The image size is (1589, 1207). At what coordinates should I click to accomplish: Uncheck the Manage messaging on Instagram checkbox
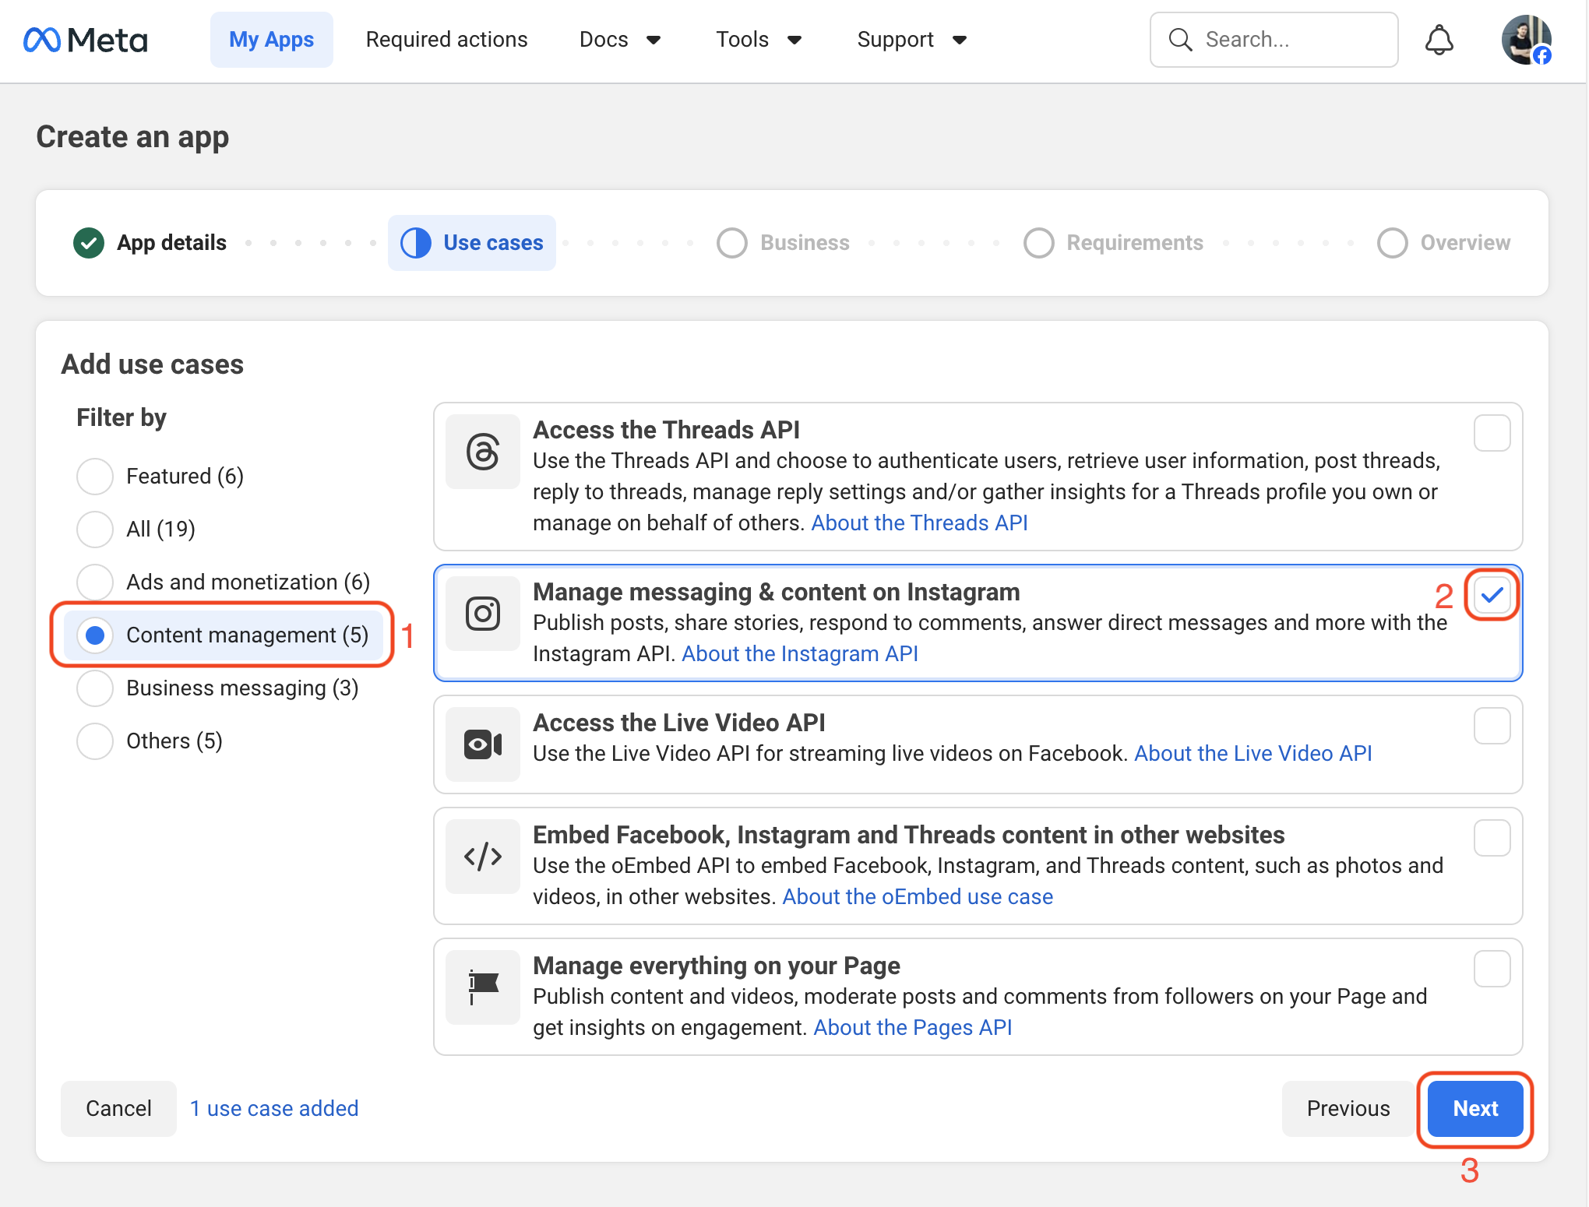pos(1492,596)
